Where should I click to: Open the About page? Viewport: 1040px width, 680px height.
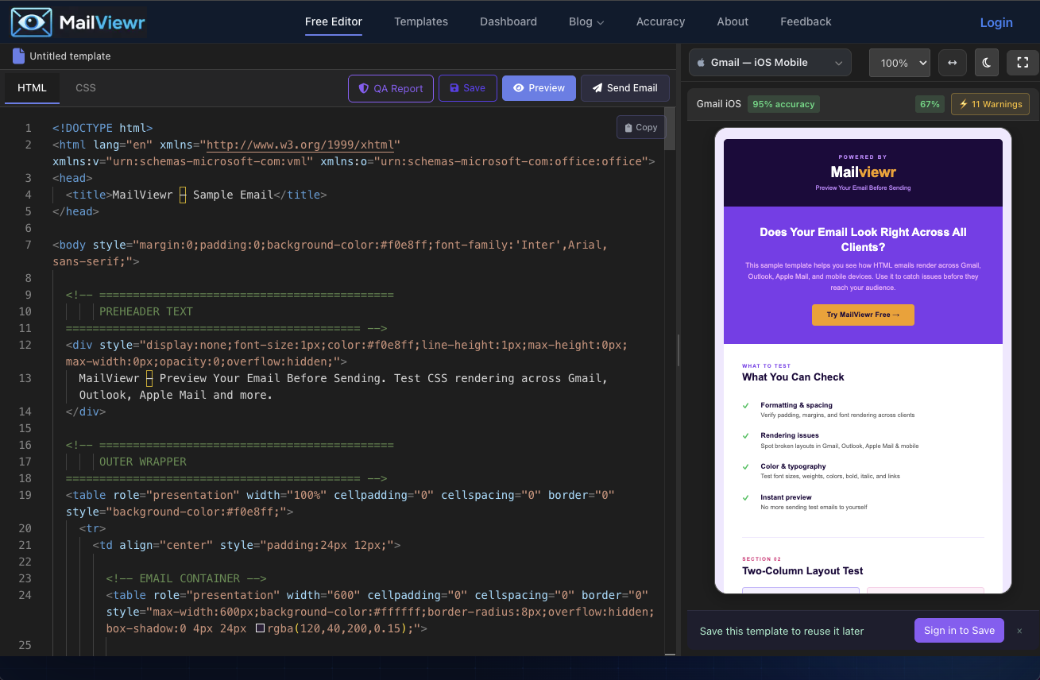733,21
